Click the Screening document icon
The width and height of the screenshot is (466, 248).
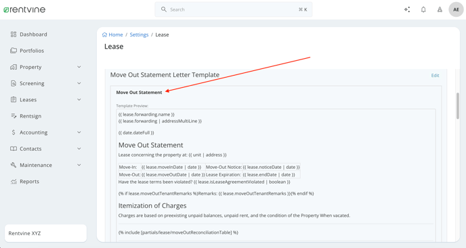click(x=14, y=83)
